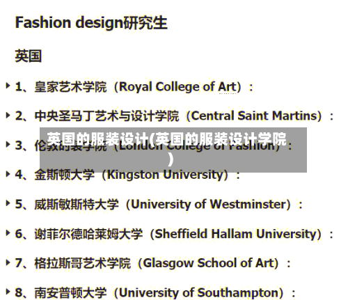
Task: Select the text Sheffield Hallam University
Action: click(x=235, y=234)
